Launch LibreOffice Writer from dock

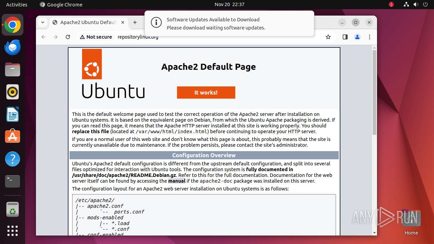pyautogui.click(x=13, y=114)
